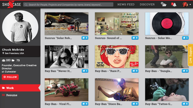Click the flag icon beside profile photo

click(37, 12)
